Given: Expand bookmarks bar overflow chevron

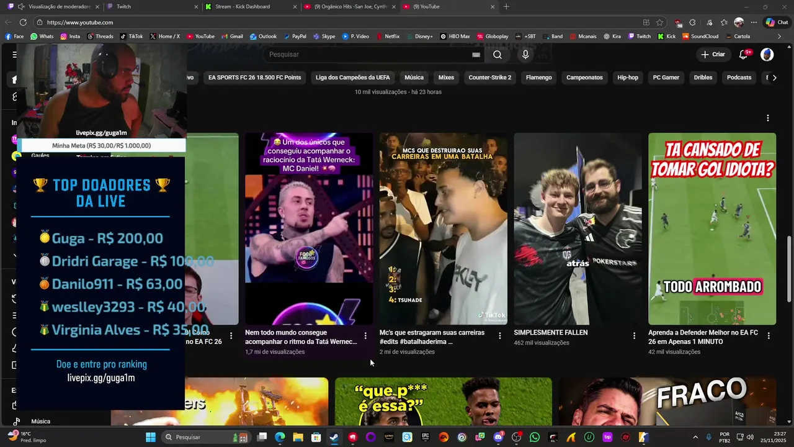Looking at the screenshot, I should click(x=779, y=37).
